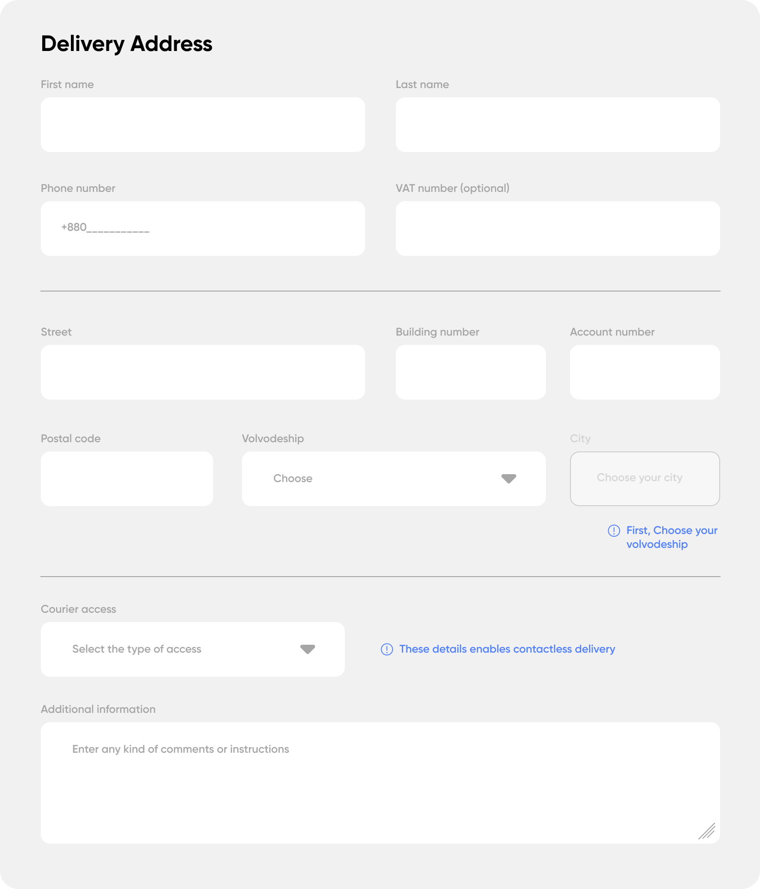Click the VAT number optional field
This screenshot has width=760, height=889.
tap(557, 229)
